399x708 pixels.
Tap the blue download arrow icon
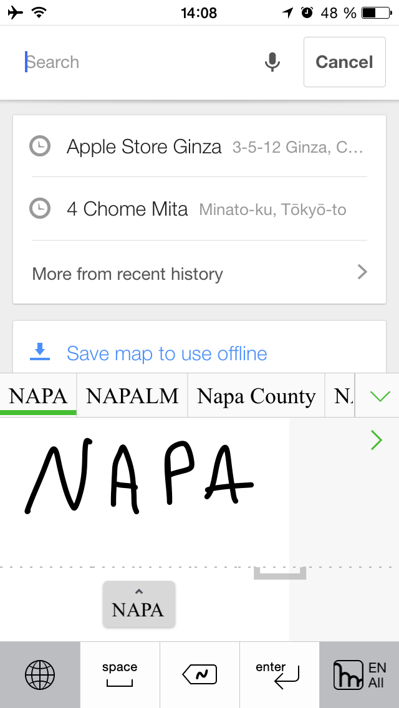(40, 352)
